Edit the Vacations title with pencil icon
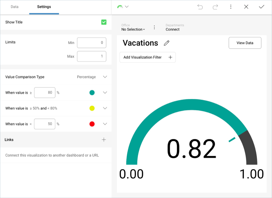 pyautogui.click(x=167, y=43)
